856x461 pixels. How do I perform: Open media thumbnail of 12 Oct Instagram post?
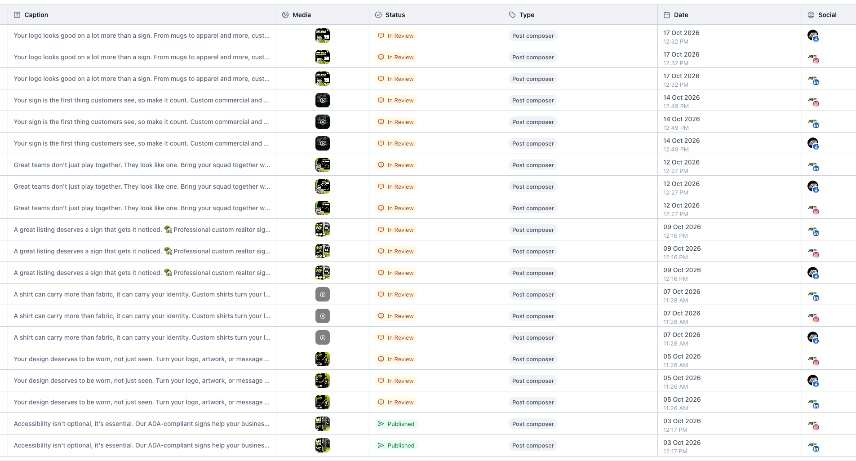coord(323,208)
